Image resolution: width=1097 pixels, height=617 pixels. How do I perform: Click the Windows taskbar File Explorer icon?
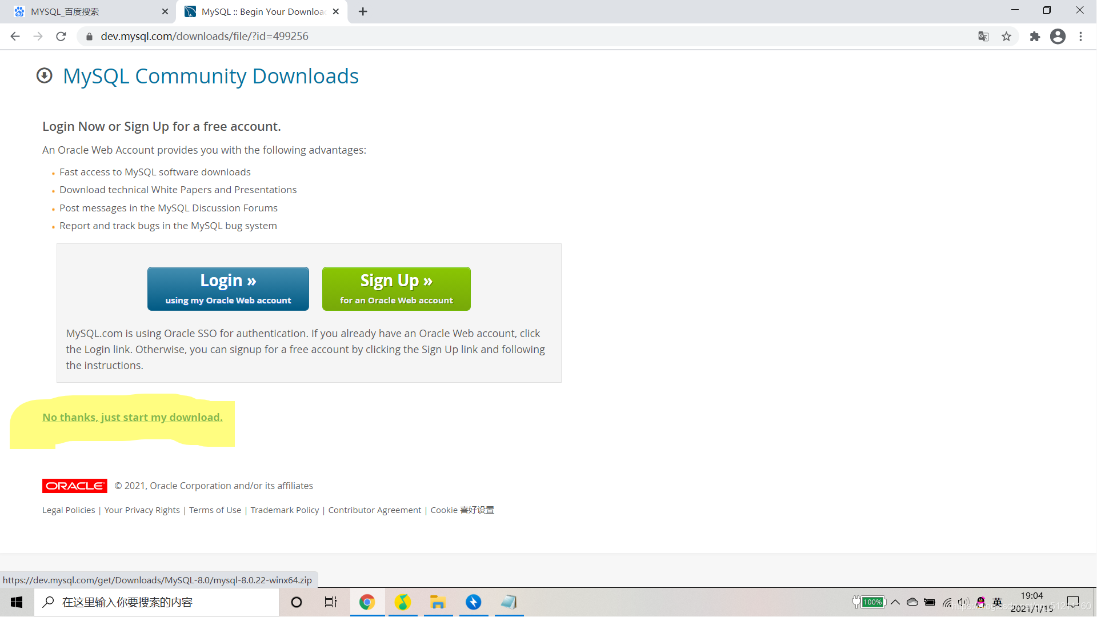click(437, 602)
